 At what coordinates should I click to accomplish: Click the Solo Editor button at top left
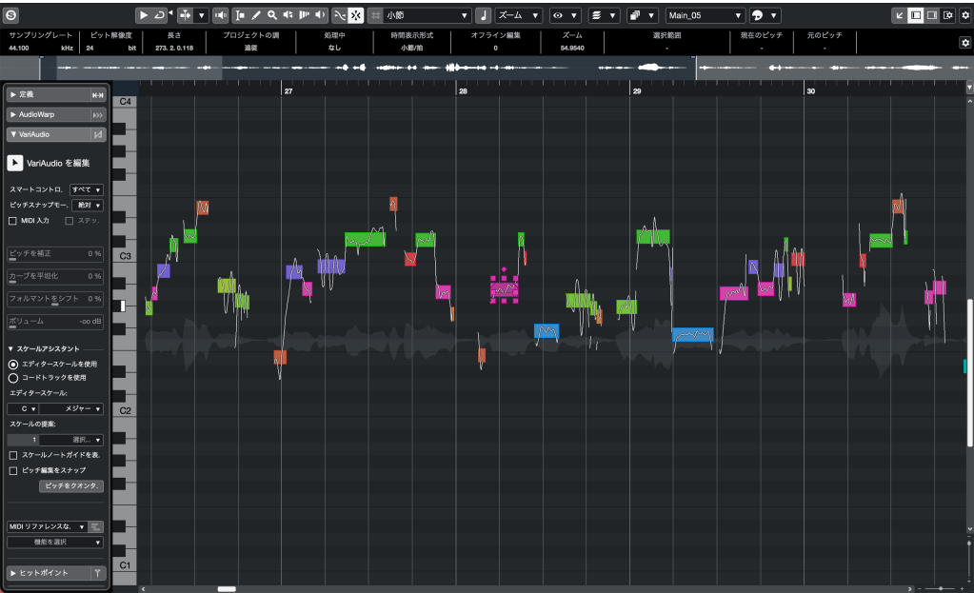pyautogui.click(x=12, y=15)
